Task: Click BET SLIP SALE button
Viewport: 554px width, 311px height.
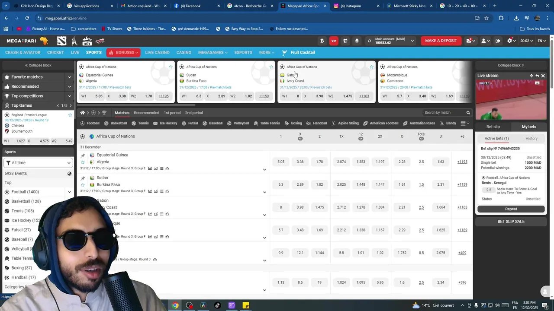Action: click(511, 222)
